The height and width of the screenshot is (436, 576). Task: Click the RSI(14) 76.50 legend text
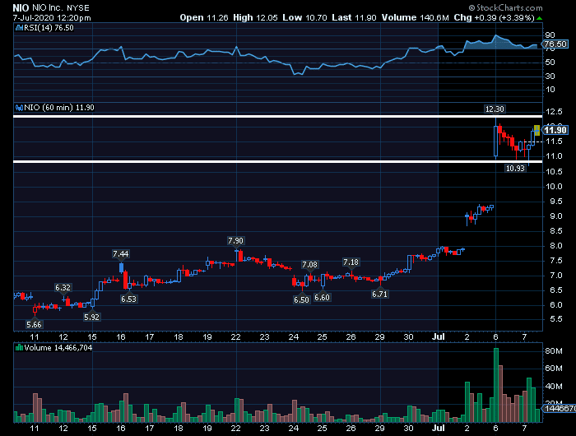pos(49,27)
